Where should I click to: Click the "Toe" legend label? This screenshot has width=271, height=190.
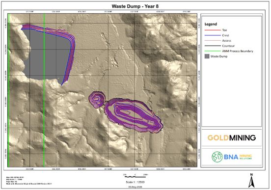pos(224,30)
